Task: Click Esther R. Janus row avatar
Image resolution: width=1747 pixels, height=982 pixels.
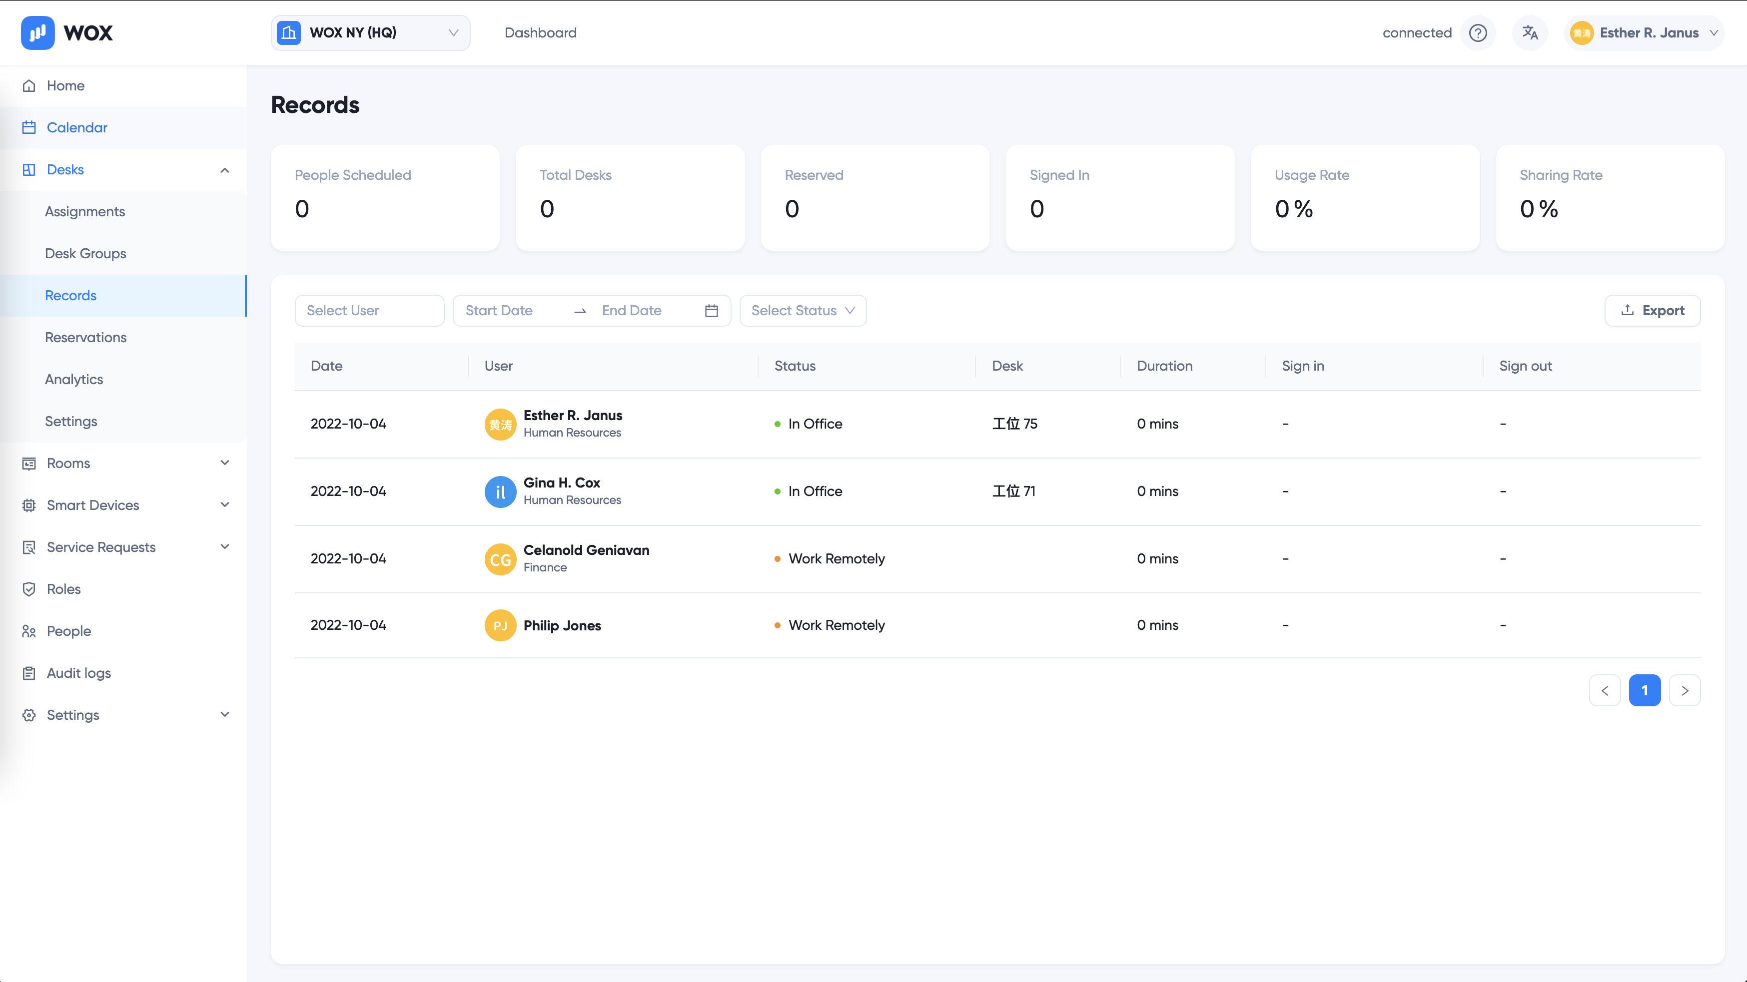Action: click(500, 424)
